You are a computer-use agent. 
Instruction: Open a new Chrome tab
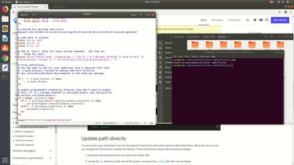88,6
